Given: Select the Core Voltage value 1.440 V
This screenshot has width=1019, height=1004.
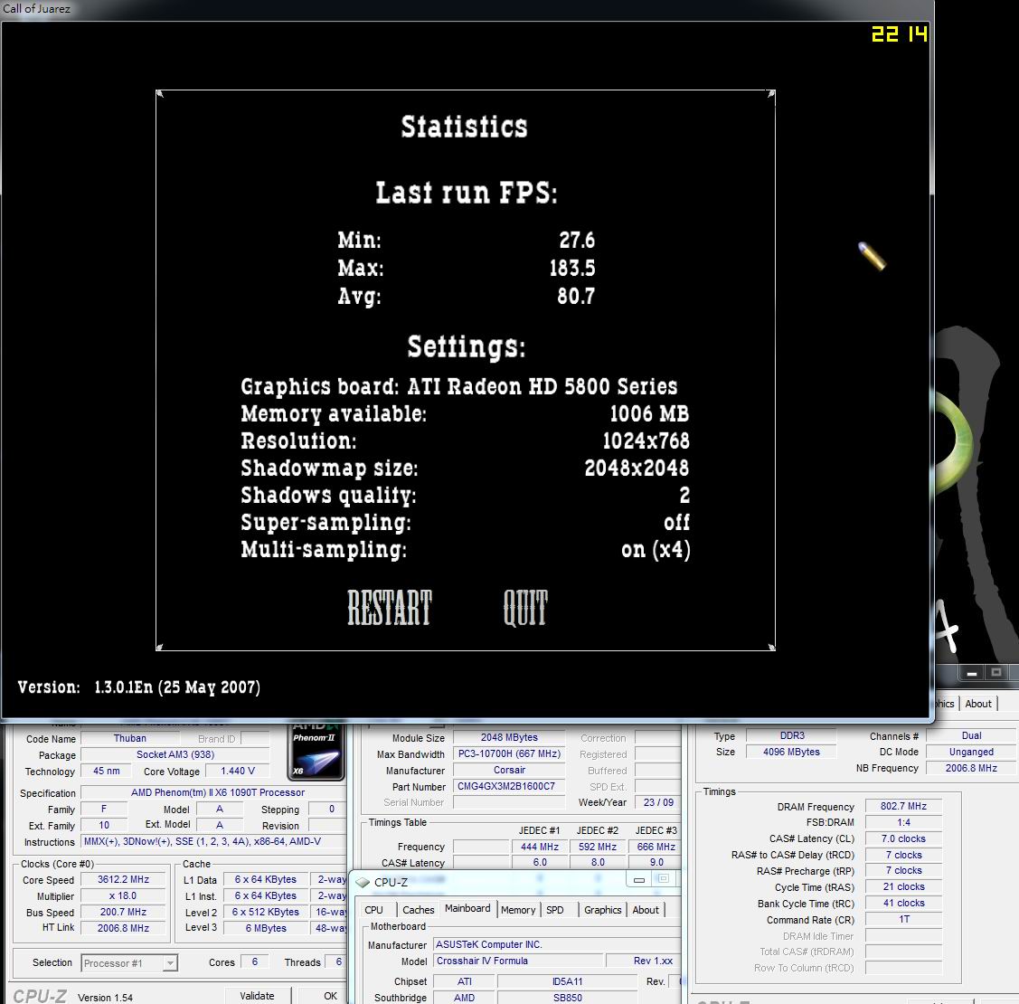Looking at the screenshot, I should (237, 771).
